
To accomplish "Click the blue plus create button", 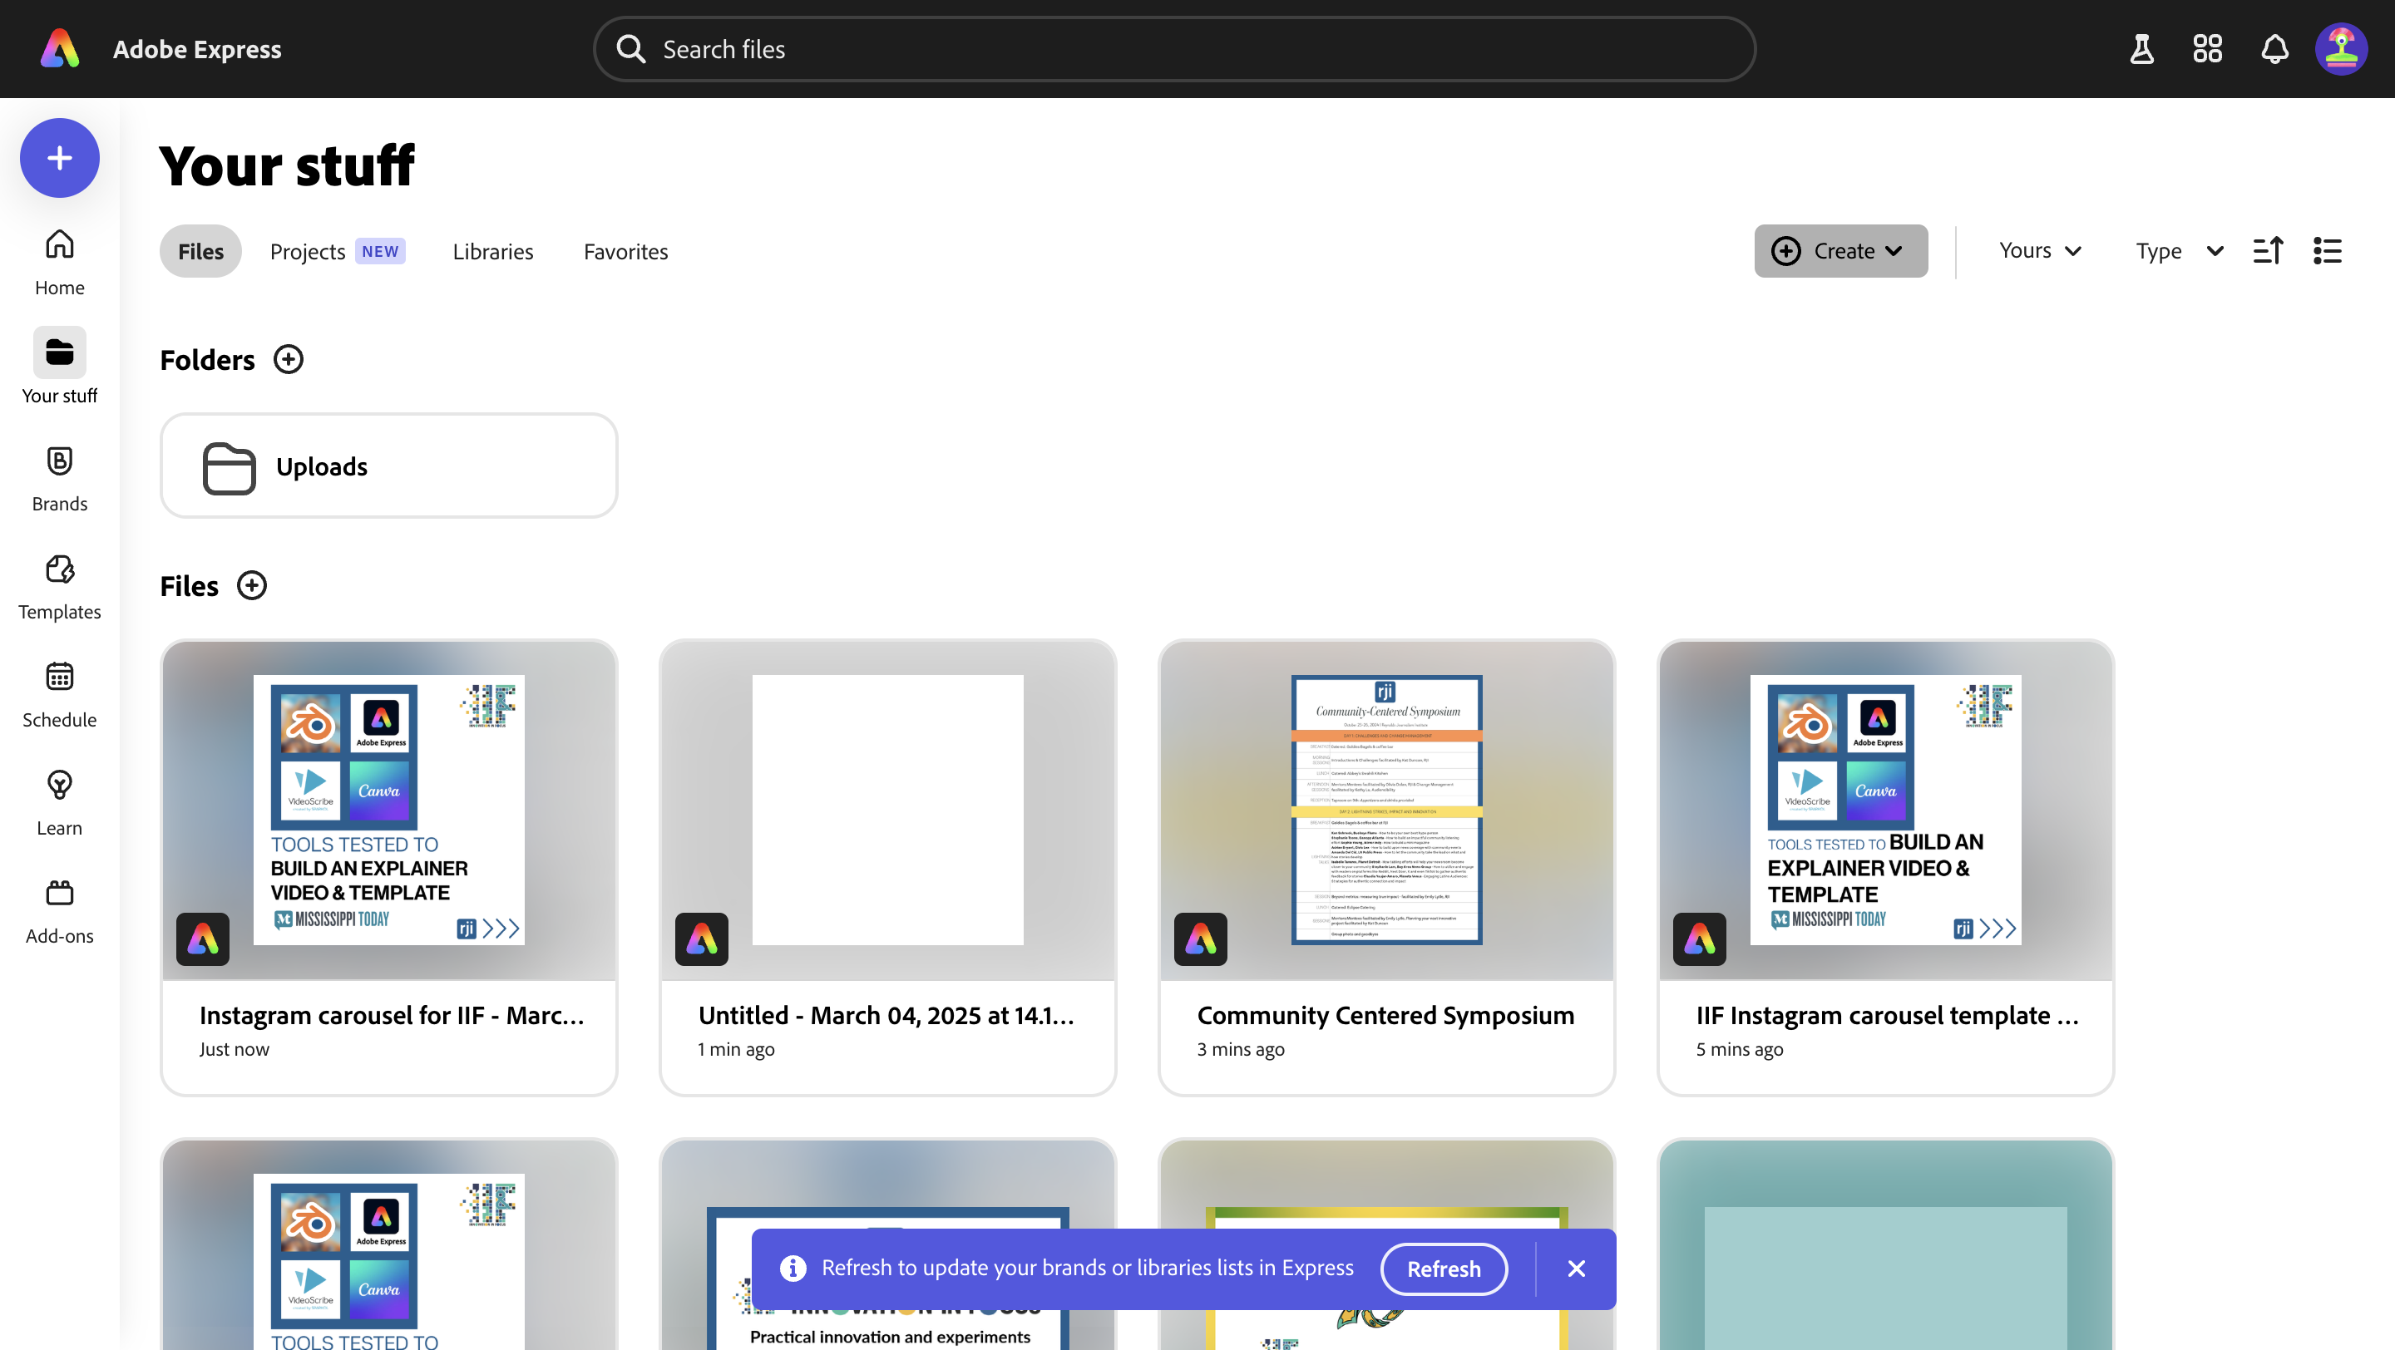I will 60,158.
